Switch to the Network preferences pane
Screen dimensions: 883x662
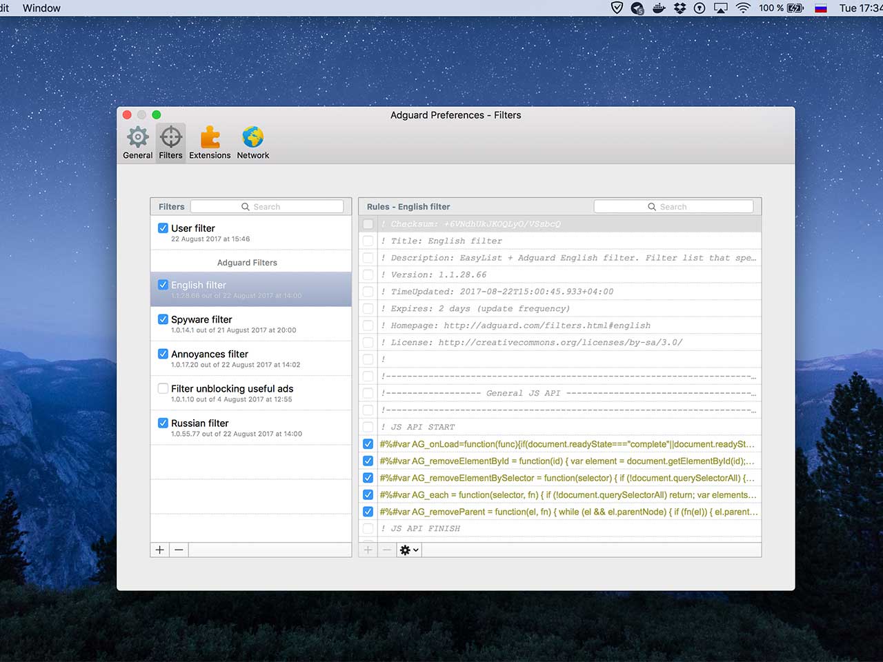(253, 142)
